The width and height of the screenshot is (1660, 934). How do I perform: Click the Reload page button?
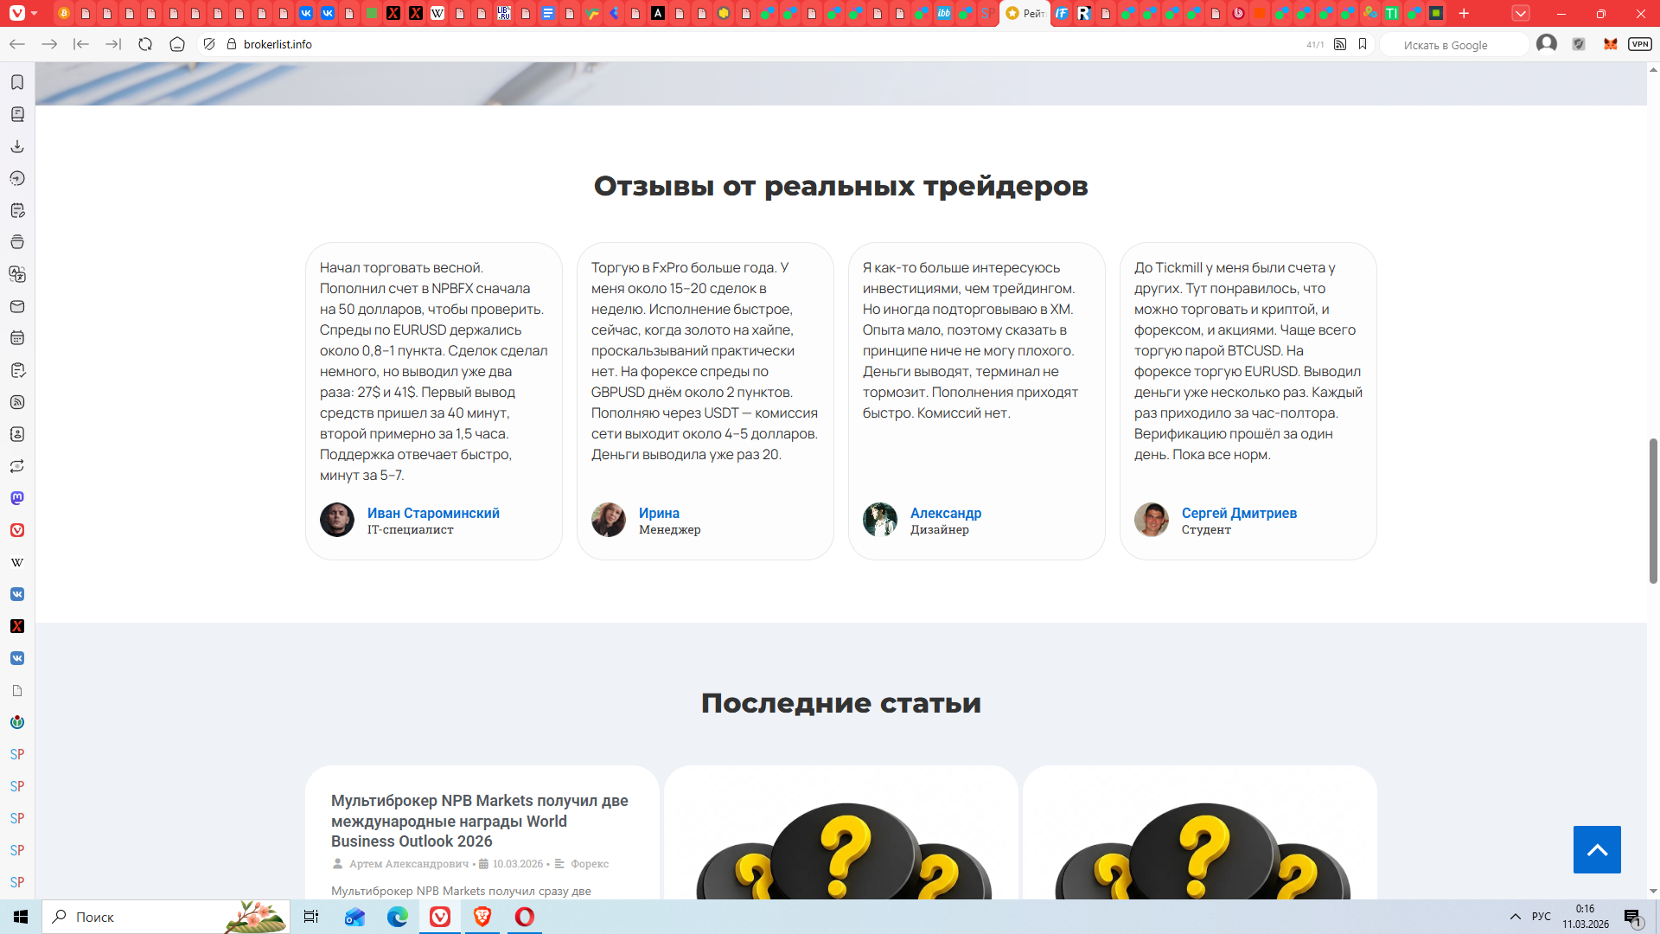145,44
